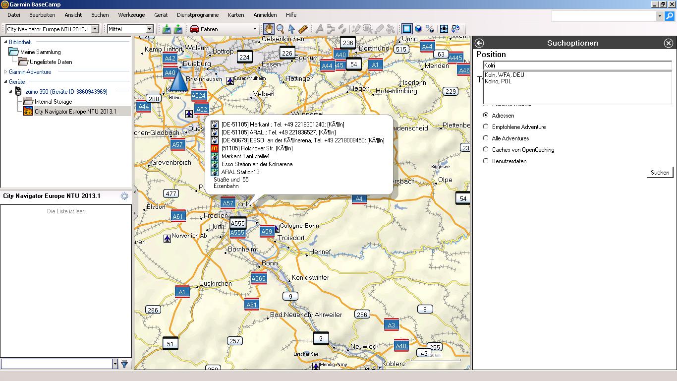Select the Benutzerdaten radio option
This screenshot has width=677, height=381.
486,161
